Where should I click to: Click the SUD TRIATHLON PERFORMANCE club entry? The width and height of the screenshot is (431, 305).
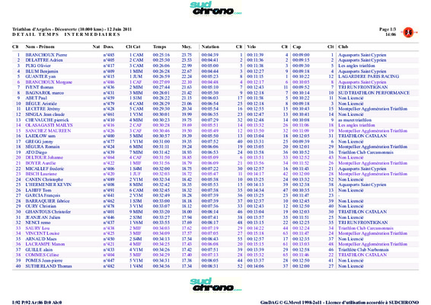click(x=374, y=93)
